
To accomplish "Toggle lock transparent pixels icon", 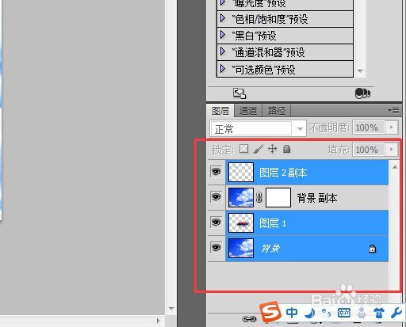I will (243, 149).
